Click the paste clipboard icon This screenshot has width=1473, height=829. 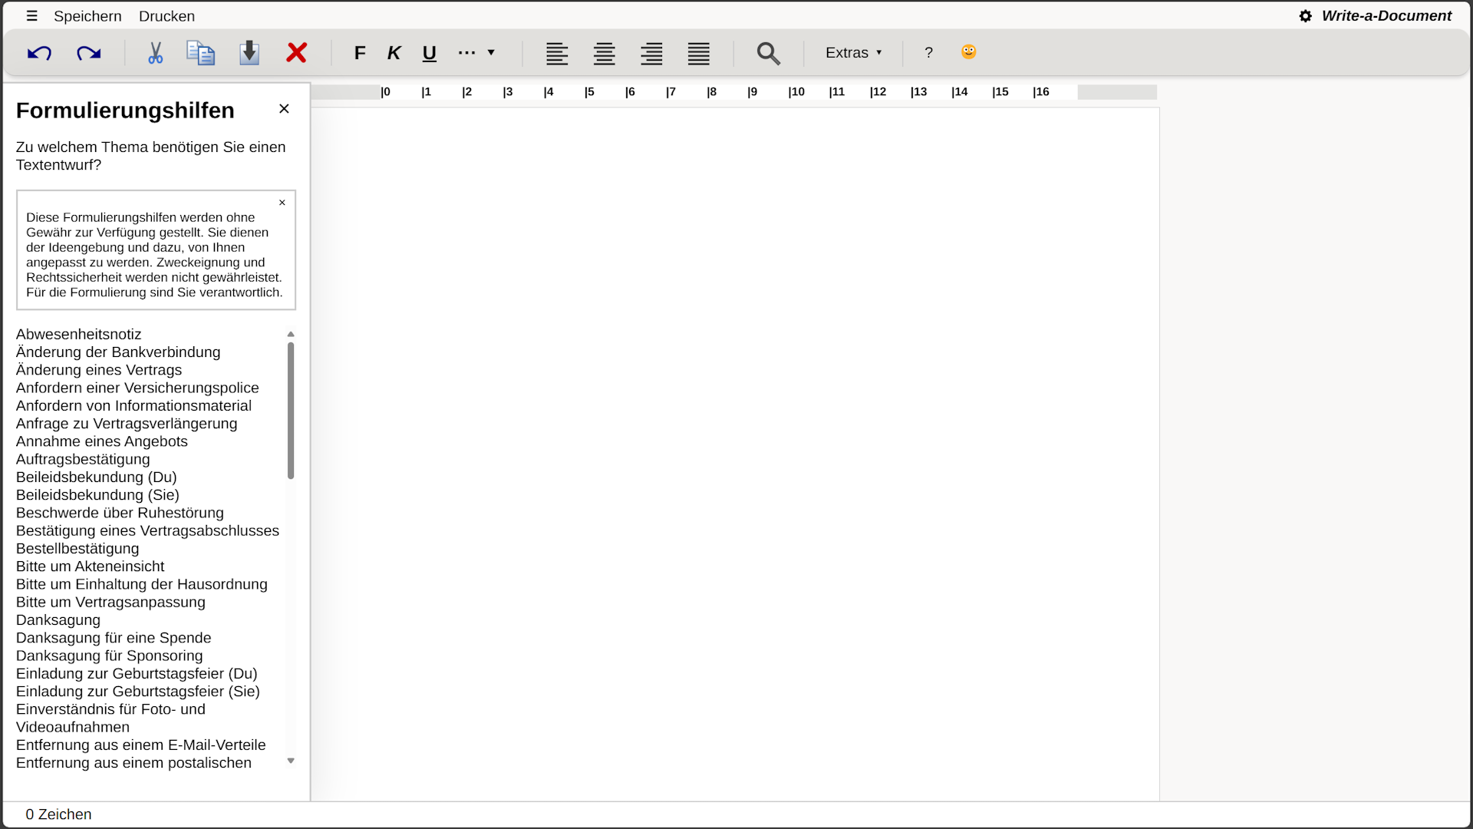(249, 53)
